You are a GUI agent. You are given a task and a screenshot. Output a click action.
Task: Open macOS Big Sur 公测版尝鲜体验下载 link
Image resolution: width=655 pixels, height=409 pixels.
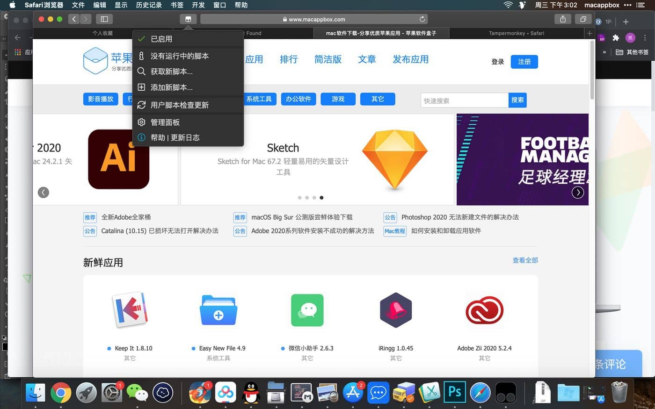[x=302, y=217]
